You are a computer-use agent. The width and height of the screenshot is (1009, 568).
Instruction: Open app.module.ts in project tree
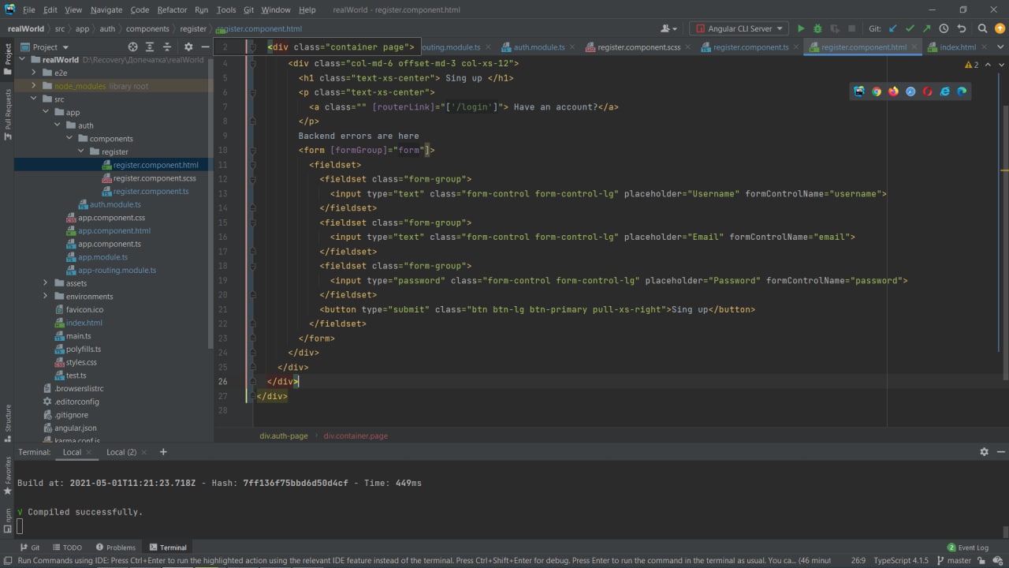102,257
